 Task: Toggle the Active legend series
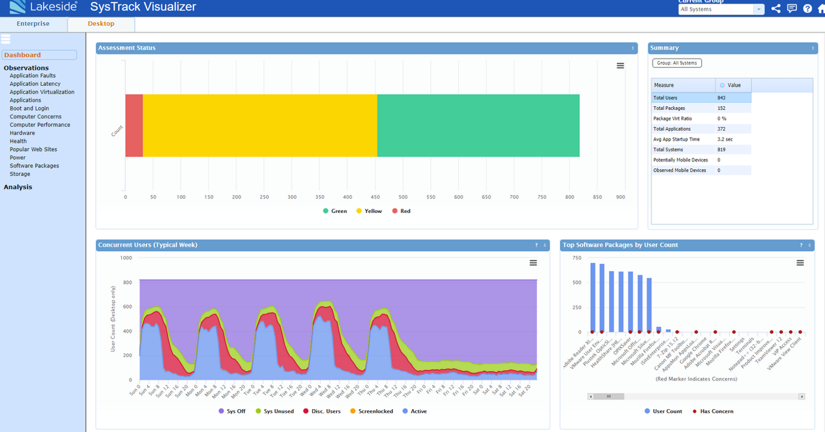[414, 411]
